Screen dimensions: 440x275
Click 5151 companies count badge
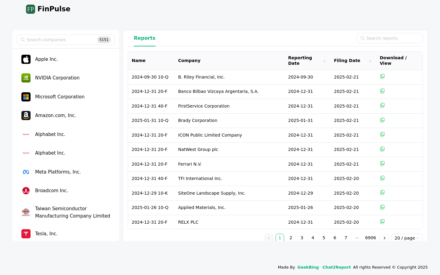[104, 40]
